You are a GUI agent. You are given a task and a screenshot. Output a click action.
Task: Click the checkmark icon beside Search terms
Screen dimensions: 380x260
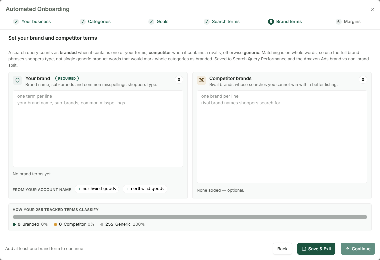207,22
